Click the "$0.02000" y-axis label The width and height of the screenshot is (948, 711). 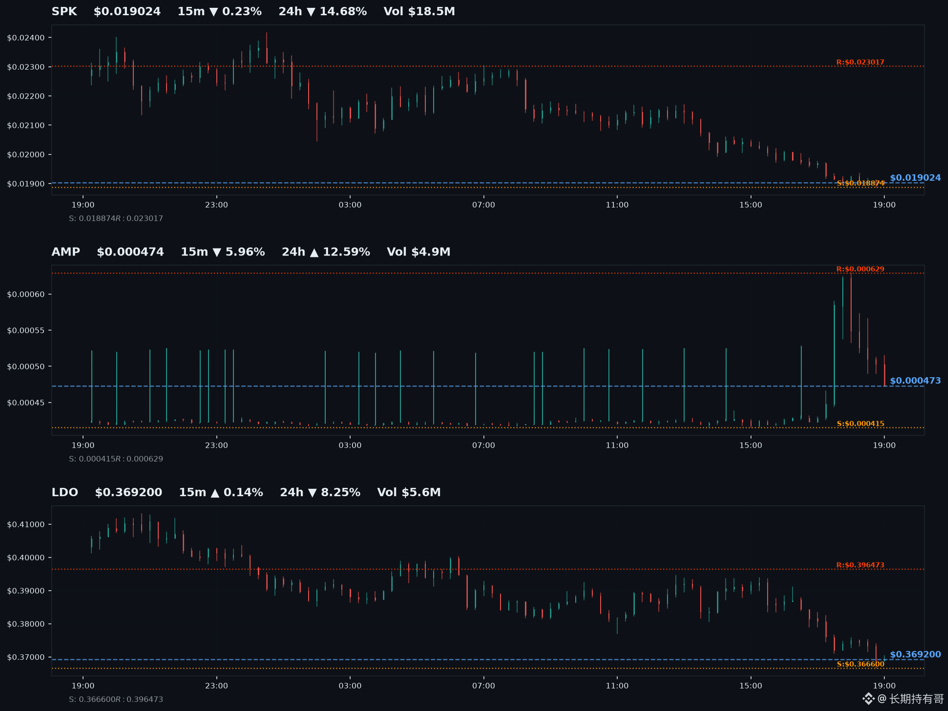[26, 154]
